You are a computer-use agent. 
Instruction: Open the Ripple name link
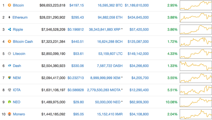(x=18, y=29)
